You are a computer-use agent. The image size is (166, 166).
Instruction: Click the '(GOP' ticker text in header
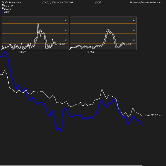pyautogui.click(x=98, y=3)
